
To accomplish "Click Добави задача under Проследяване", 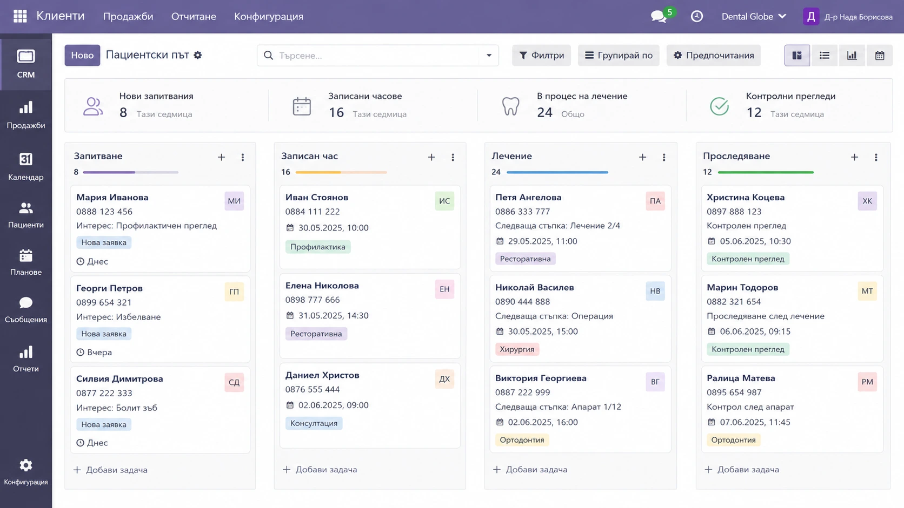I will 742,470.
